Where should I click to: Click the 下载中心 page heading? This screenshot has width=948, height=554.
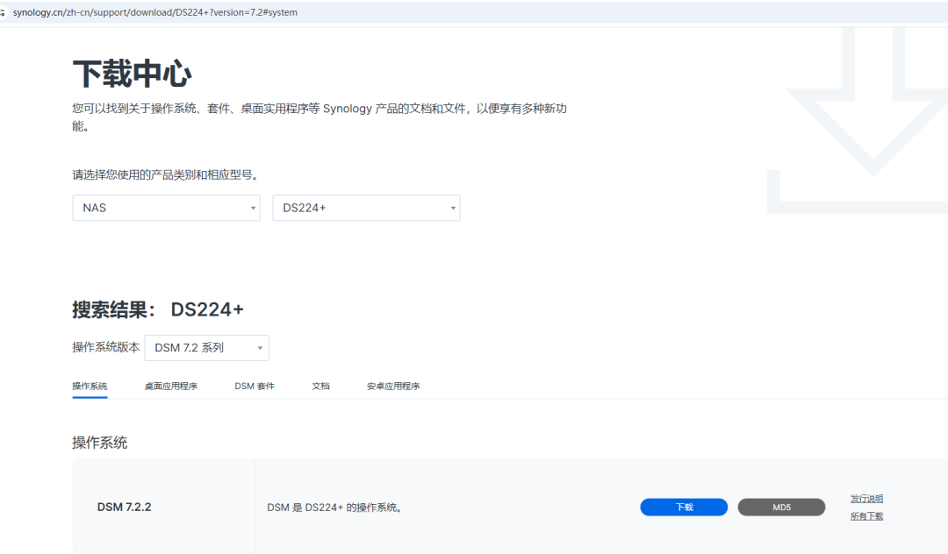click(132, 75)
